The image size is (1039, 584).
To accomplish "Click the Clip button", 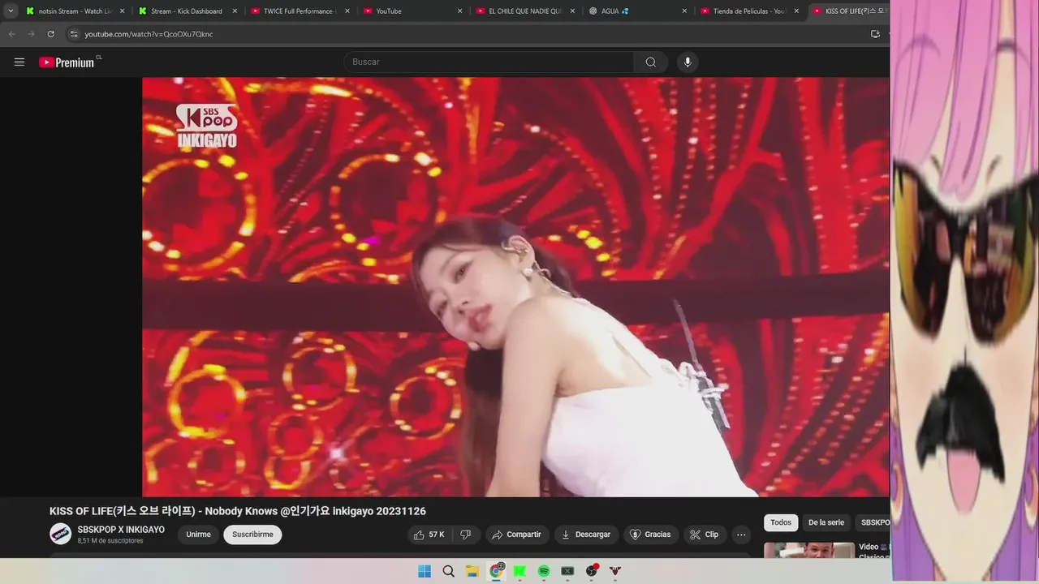I will (705, 535).
